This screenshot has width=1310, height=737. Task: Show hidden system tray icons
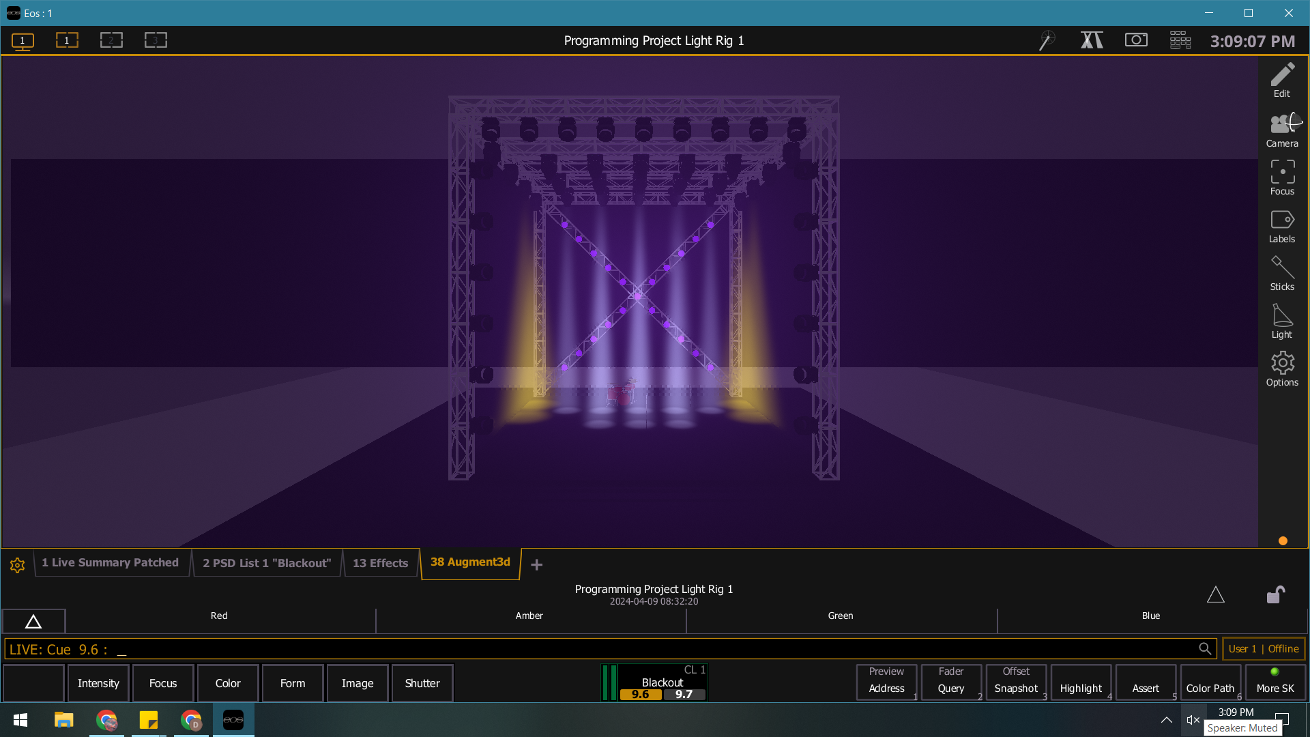coord(1167,720)
